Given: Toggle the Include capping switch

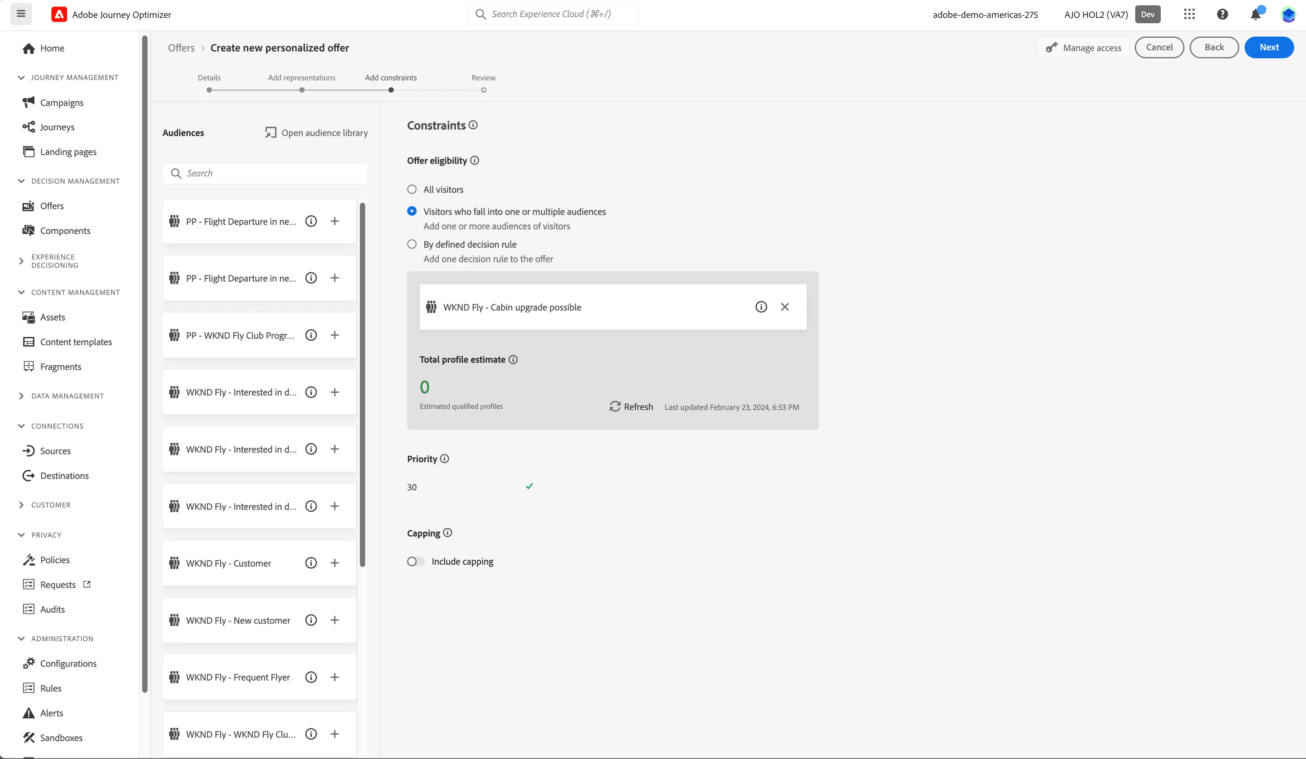Looking at the screenshot, I should [x=416, y=561].
